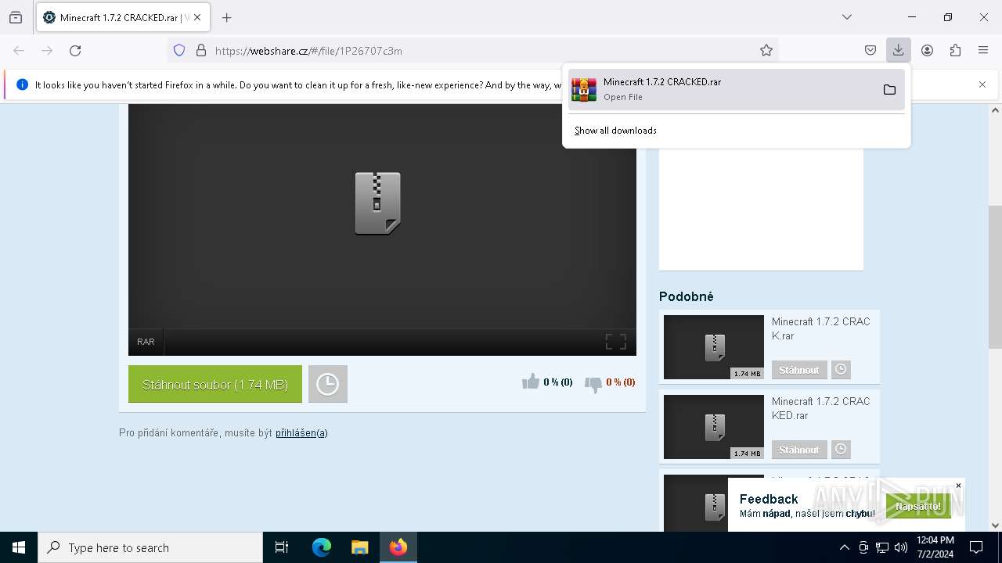Open Windows Task View

282,547
